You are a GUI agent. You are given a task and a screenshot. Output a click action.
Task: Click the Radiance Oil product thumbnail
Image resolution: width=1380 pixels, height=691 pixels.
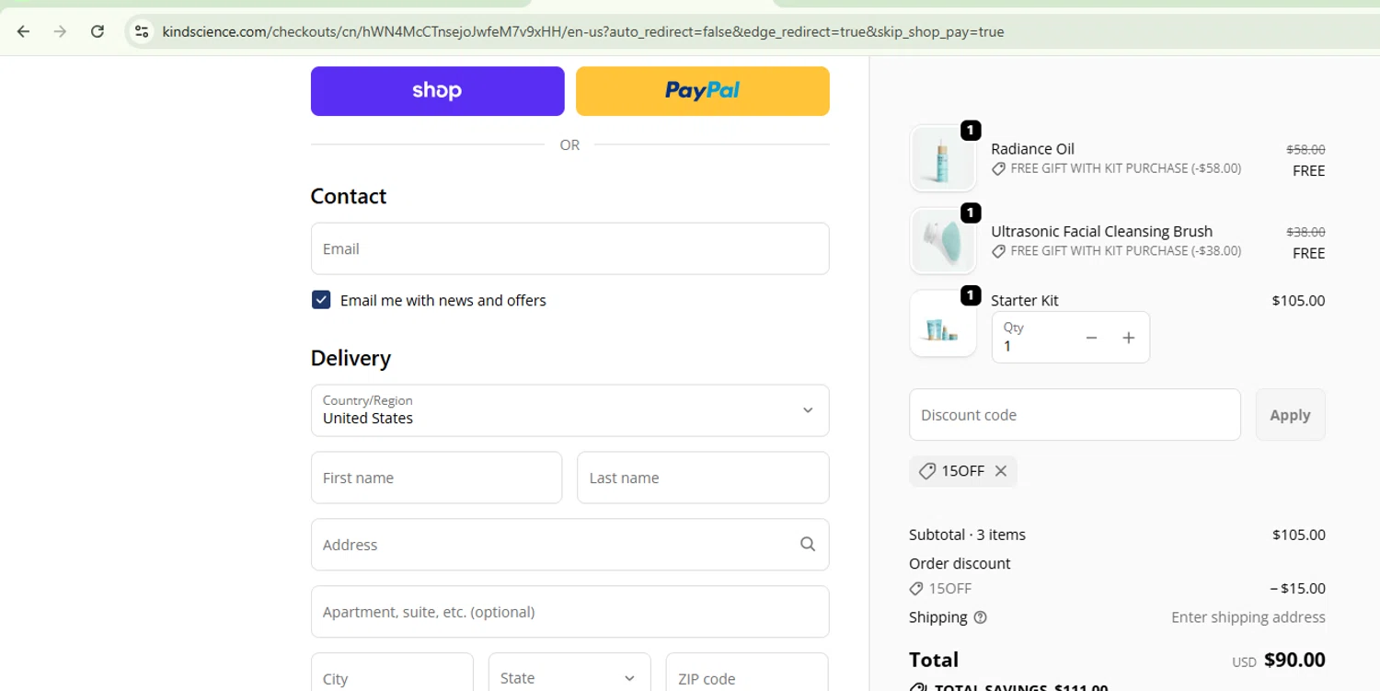click(x=943, y=158)
